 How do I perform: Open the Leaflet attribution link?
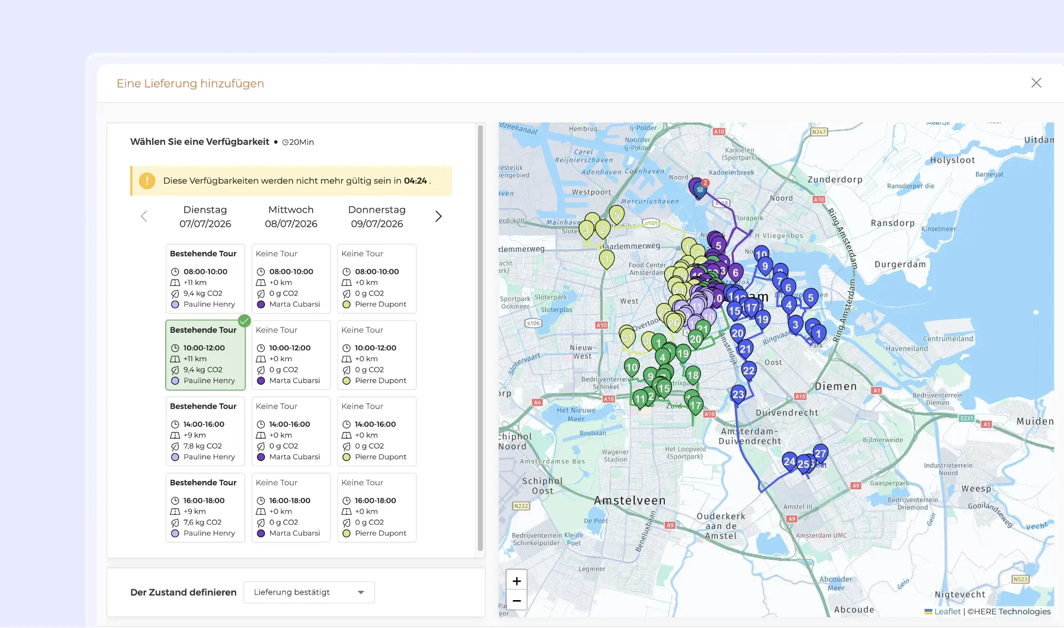pyautogui.click(x=947, y=612)
